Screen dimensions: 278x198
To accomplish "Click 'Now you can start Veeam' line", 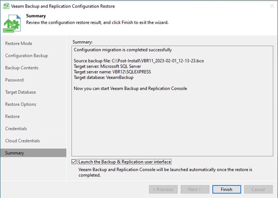I will (x=130, y=88).
